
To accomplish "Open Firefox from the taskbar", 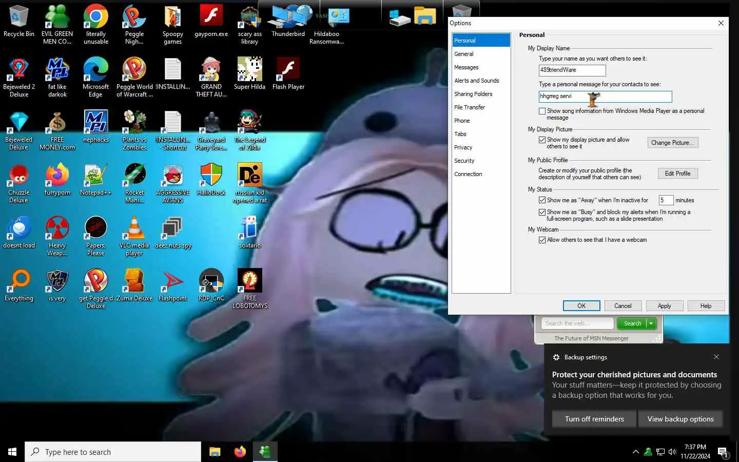I will (240, 452).
